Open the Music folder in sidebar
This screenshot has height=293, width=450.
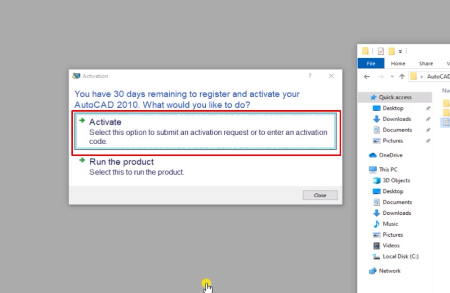(390, 224)
